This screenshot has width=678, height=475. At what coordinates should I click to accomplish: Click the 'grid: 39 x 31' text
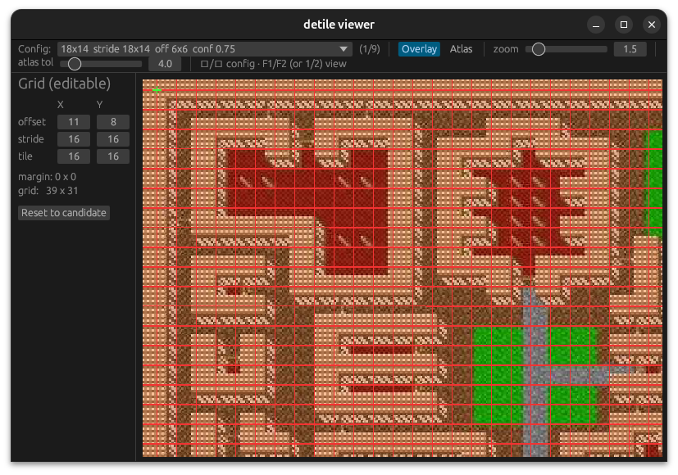[48, 191]
